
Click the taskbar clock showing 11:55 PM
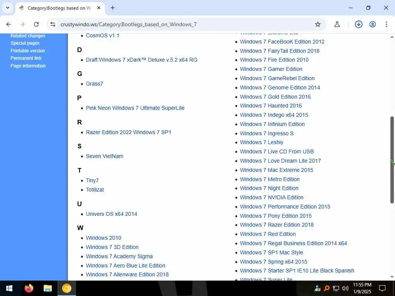[362, 288]
